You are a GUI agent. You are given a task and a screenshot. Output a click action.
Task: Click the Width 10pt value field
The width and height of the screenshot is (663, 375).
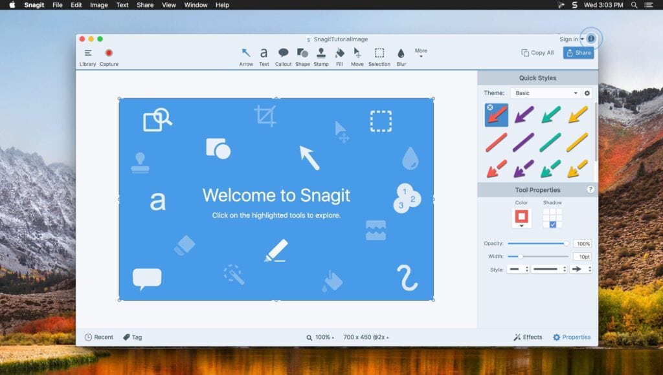583,257
